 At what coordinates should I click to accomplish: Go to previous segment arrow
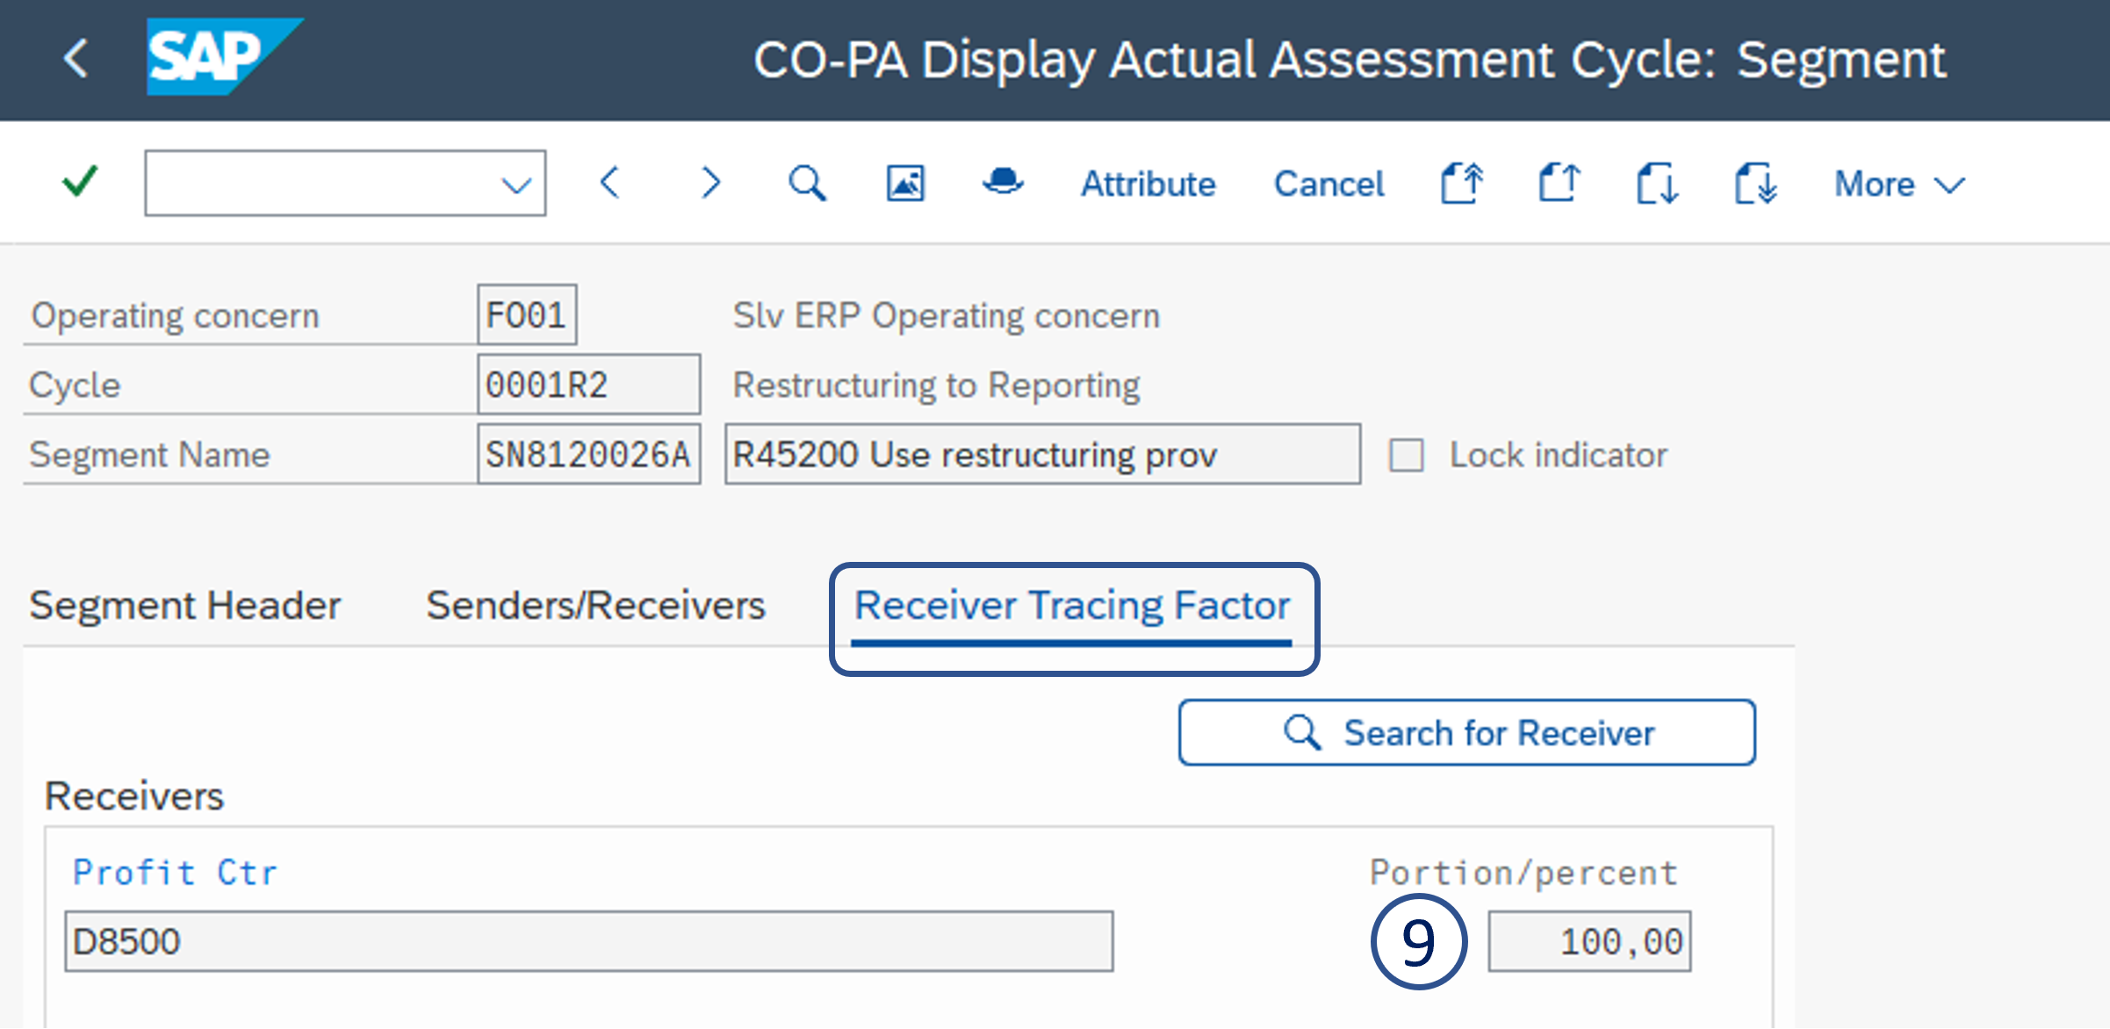610,183
